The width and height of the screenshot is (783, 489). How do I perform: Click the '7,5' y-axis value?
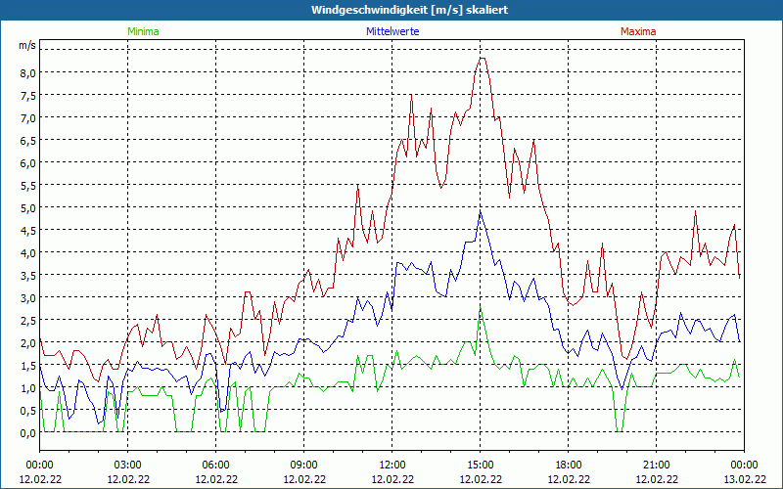point(28,95)
